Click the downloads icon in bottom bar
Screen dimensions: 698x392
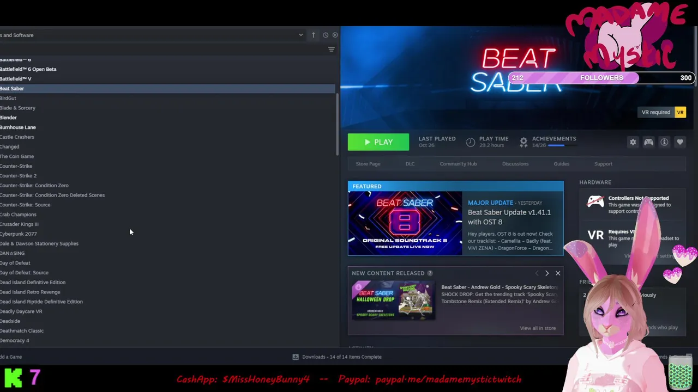(296, 357)
